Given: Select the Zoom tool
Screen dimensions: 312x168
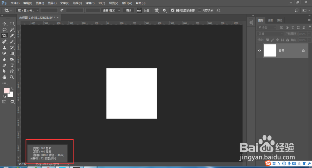Looking at the screenshot, I should [12, 77].
